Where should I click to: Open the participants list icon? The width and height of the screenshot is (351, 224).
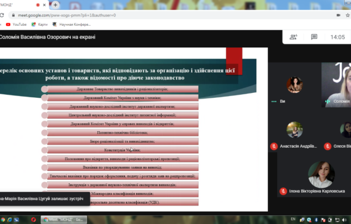point(293,37)
